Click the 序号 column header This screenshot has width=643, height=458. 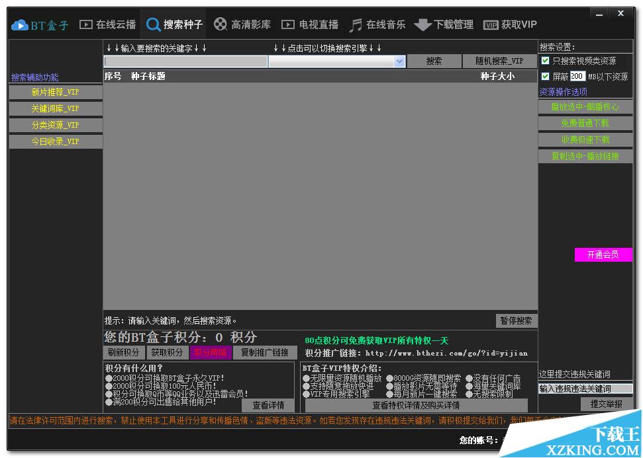point(113,76)
